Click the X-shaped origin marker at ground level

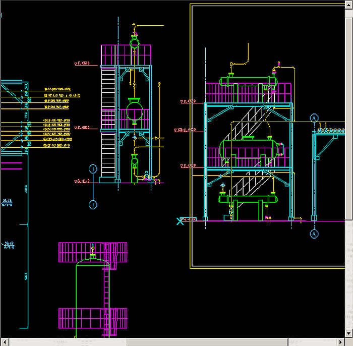pos(180,220)
